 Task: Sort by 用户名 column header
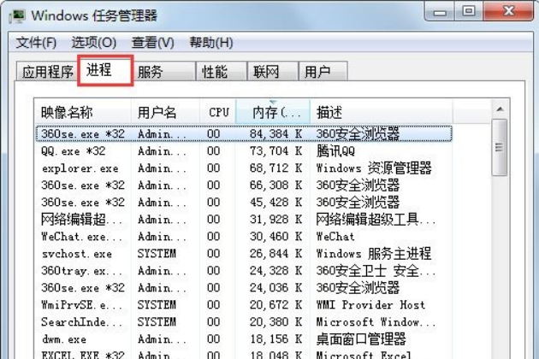(x=165, y=112)
